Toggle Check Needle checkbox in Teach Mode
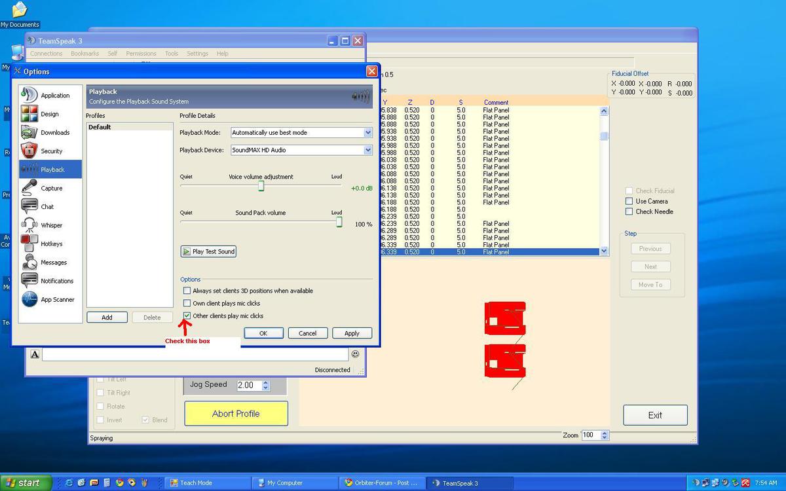The height and width of the screenshot is (491, 786). click(x=629, y=211)
